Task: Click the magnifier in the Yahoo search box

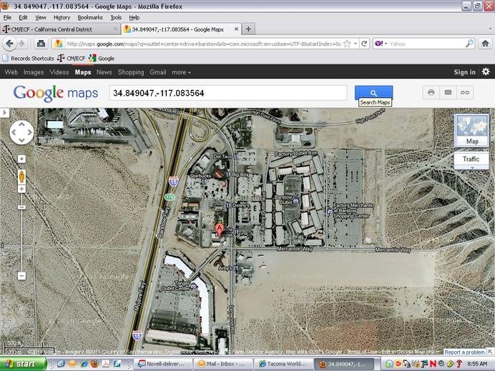Action: coord(469,44)
